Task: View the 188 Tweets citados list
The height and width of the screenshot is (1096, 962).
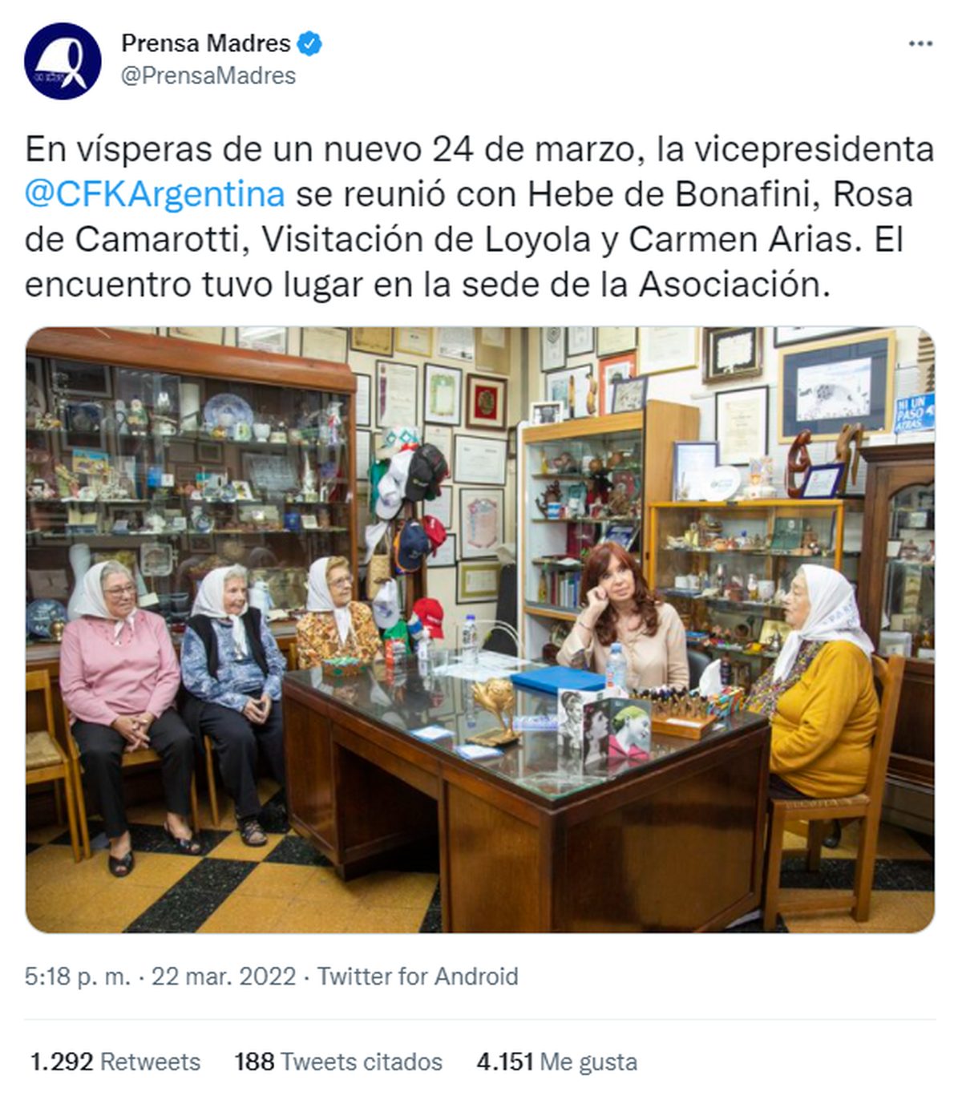Action: [x=338, y=1062]
